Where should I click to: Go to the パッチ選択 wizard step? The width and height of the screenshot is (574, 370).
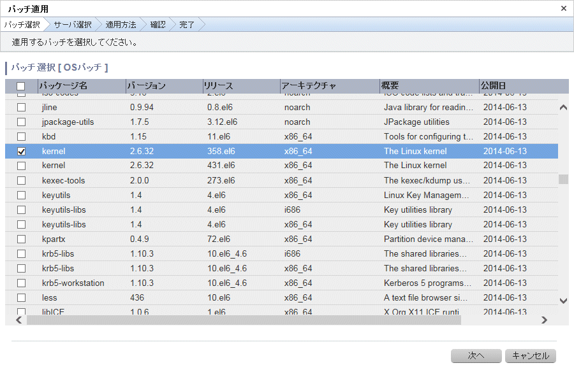click(x=22, y=25)
